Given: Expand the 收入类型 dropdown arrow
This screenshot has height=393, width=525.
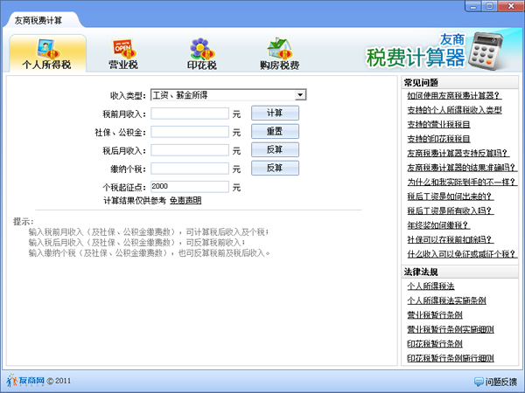Looking at the screenshot, I should tap(300, 95).
